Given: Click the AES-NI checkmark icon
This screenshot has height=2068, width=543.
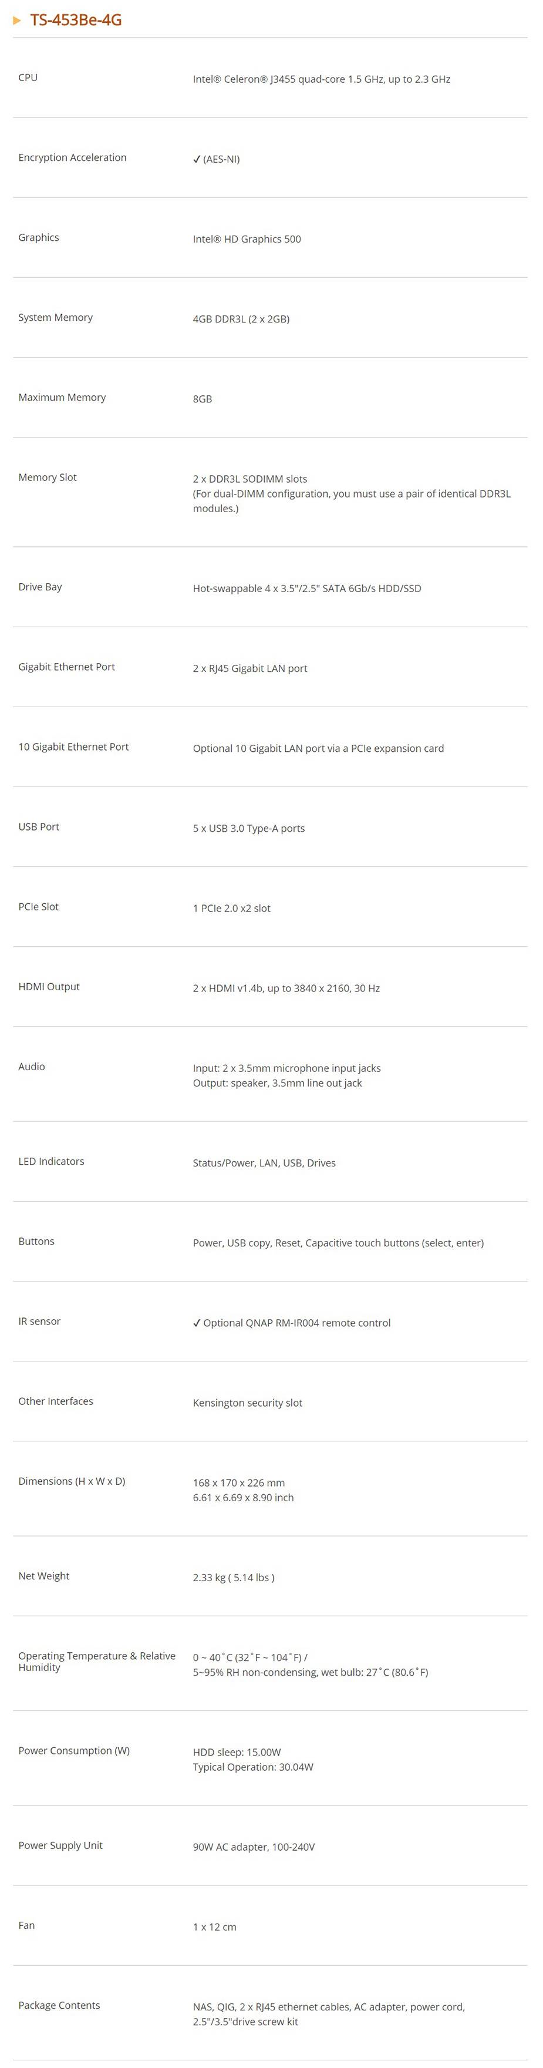Looking at the screenshot, I should [x=197, y=159].
